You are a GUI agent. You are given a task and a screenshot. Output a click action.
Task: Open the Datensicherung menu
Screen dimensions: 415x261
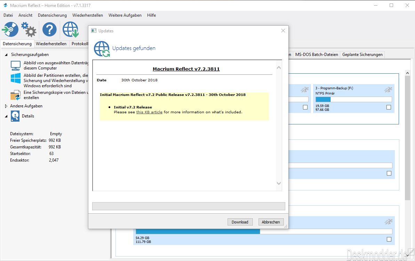pos(53,15)
